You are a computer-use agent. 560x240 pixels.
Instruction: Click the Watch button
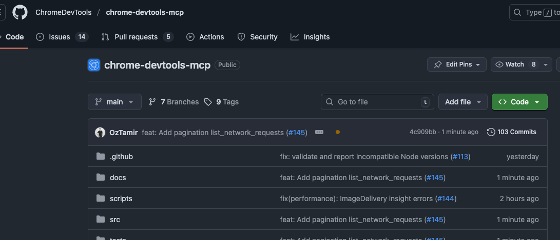[522, 64]
